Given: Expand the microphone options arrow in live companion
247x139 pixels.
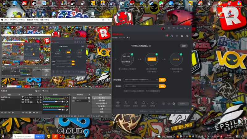Looking at the screenshot, I should click(147, 103).
